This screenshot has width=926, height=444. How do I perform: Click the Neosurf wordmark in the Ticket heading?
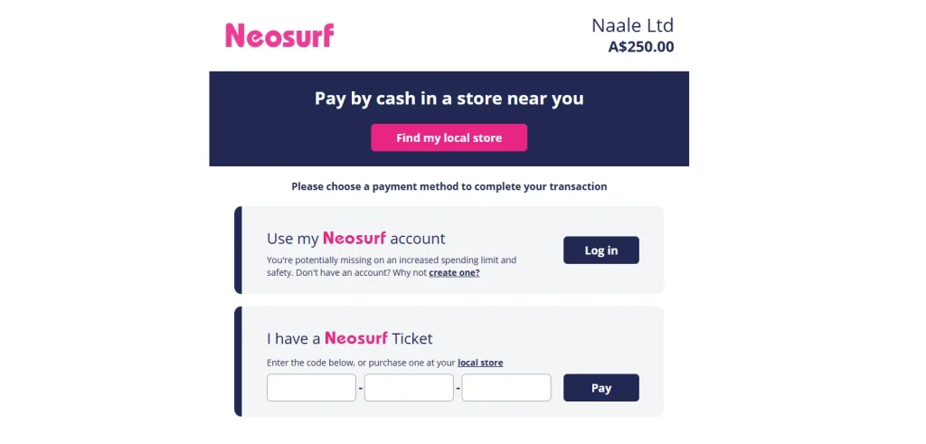point(356,338)
